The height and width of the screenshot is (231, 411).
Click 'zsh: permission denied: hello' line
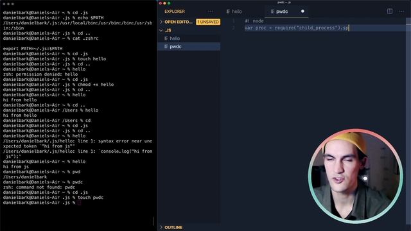pos(40,74)
